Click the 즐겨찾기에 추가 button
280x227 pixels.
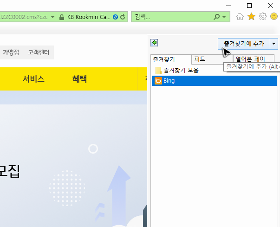click(244, 44)
